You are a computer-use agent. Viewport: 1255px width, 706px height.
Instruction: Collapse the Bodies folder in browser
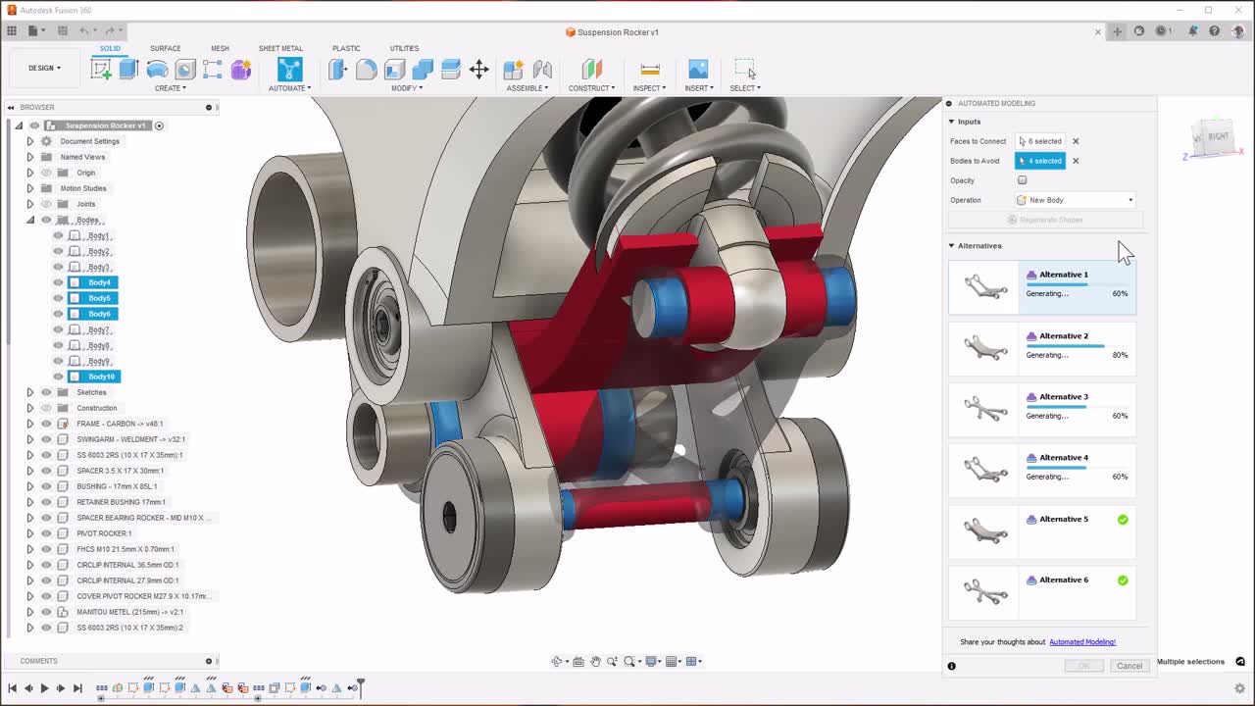point(29,220)
